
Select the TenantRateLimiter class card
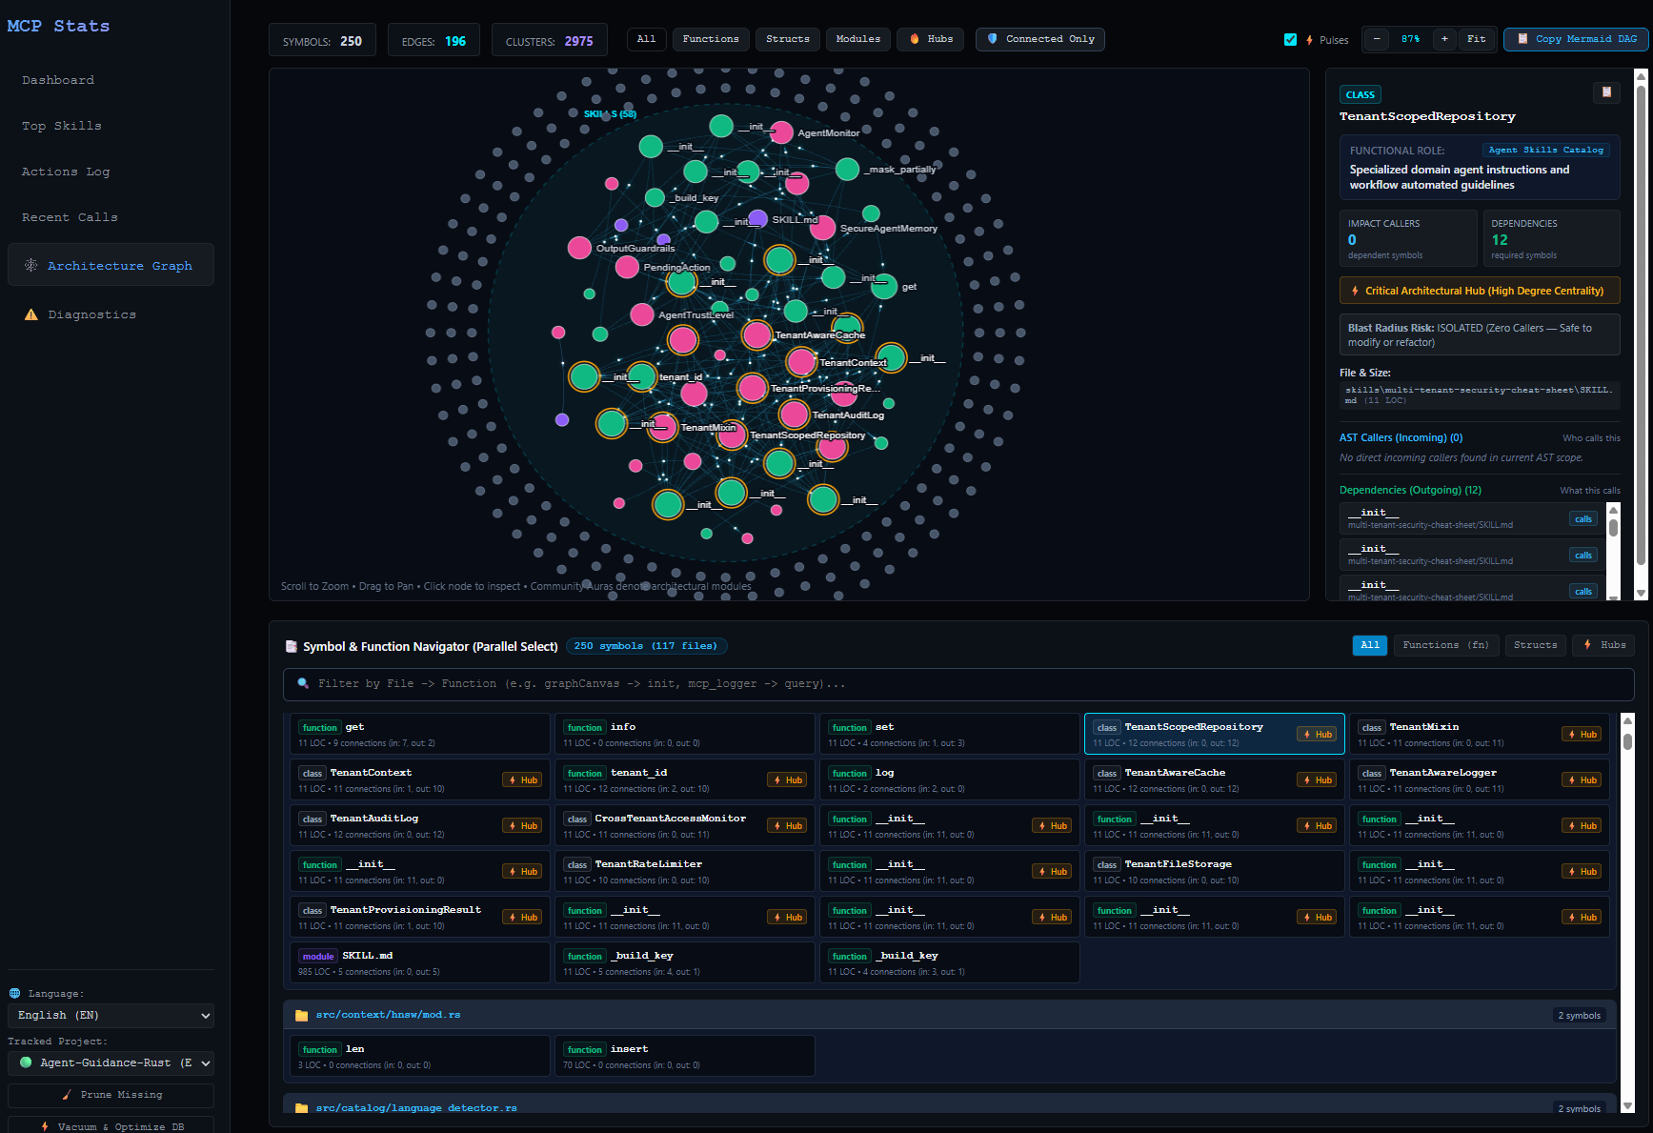684,871
